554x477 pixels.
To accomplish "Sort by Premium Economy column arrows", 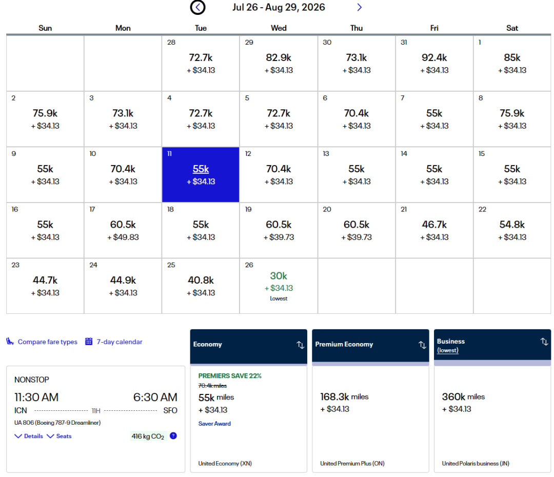I will 422,345.
